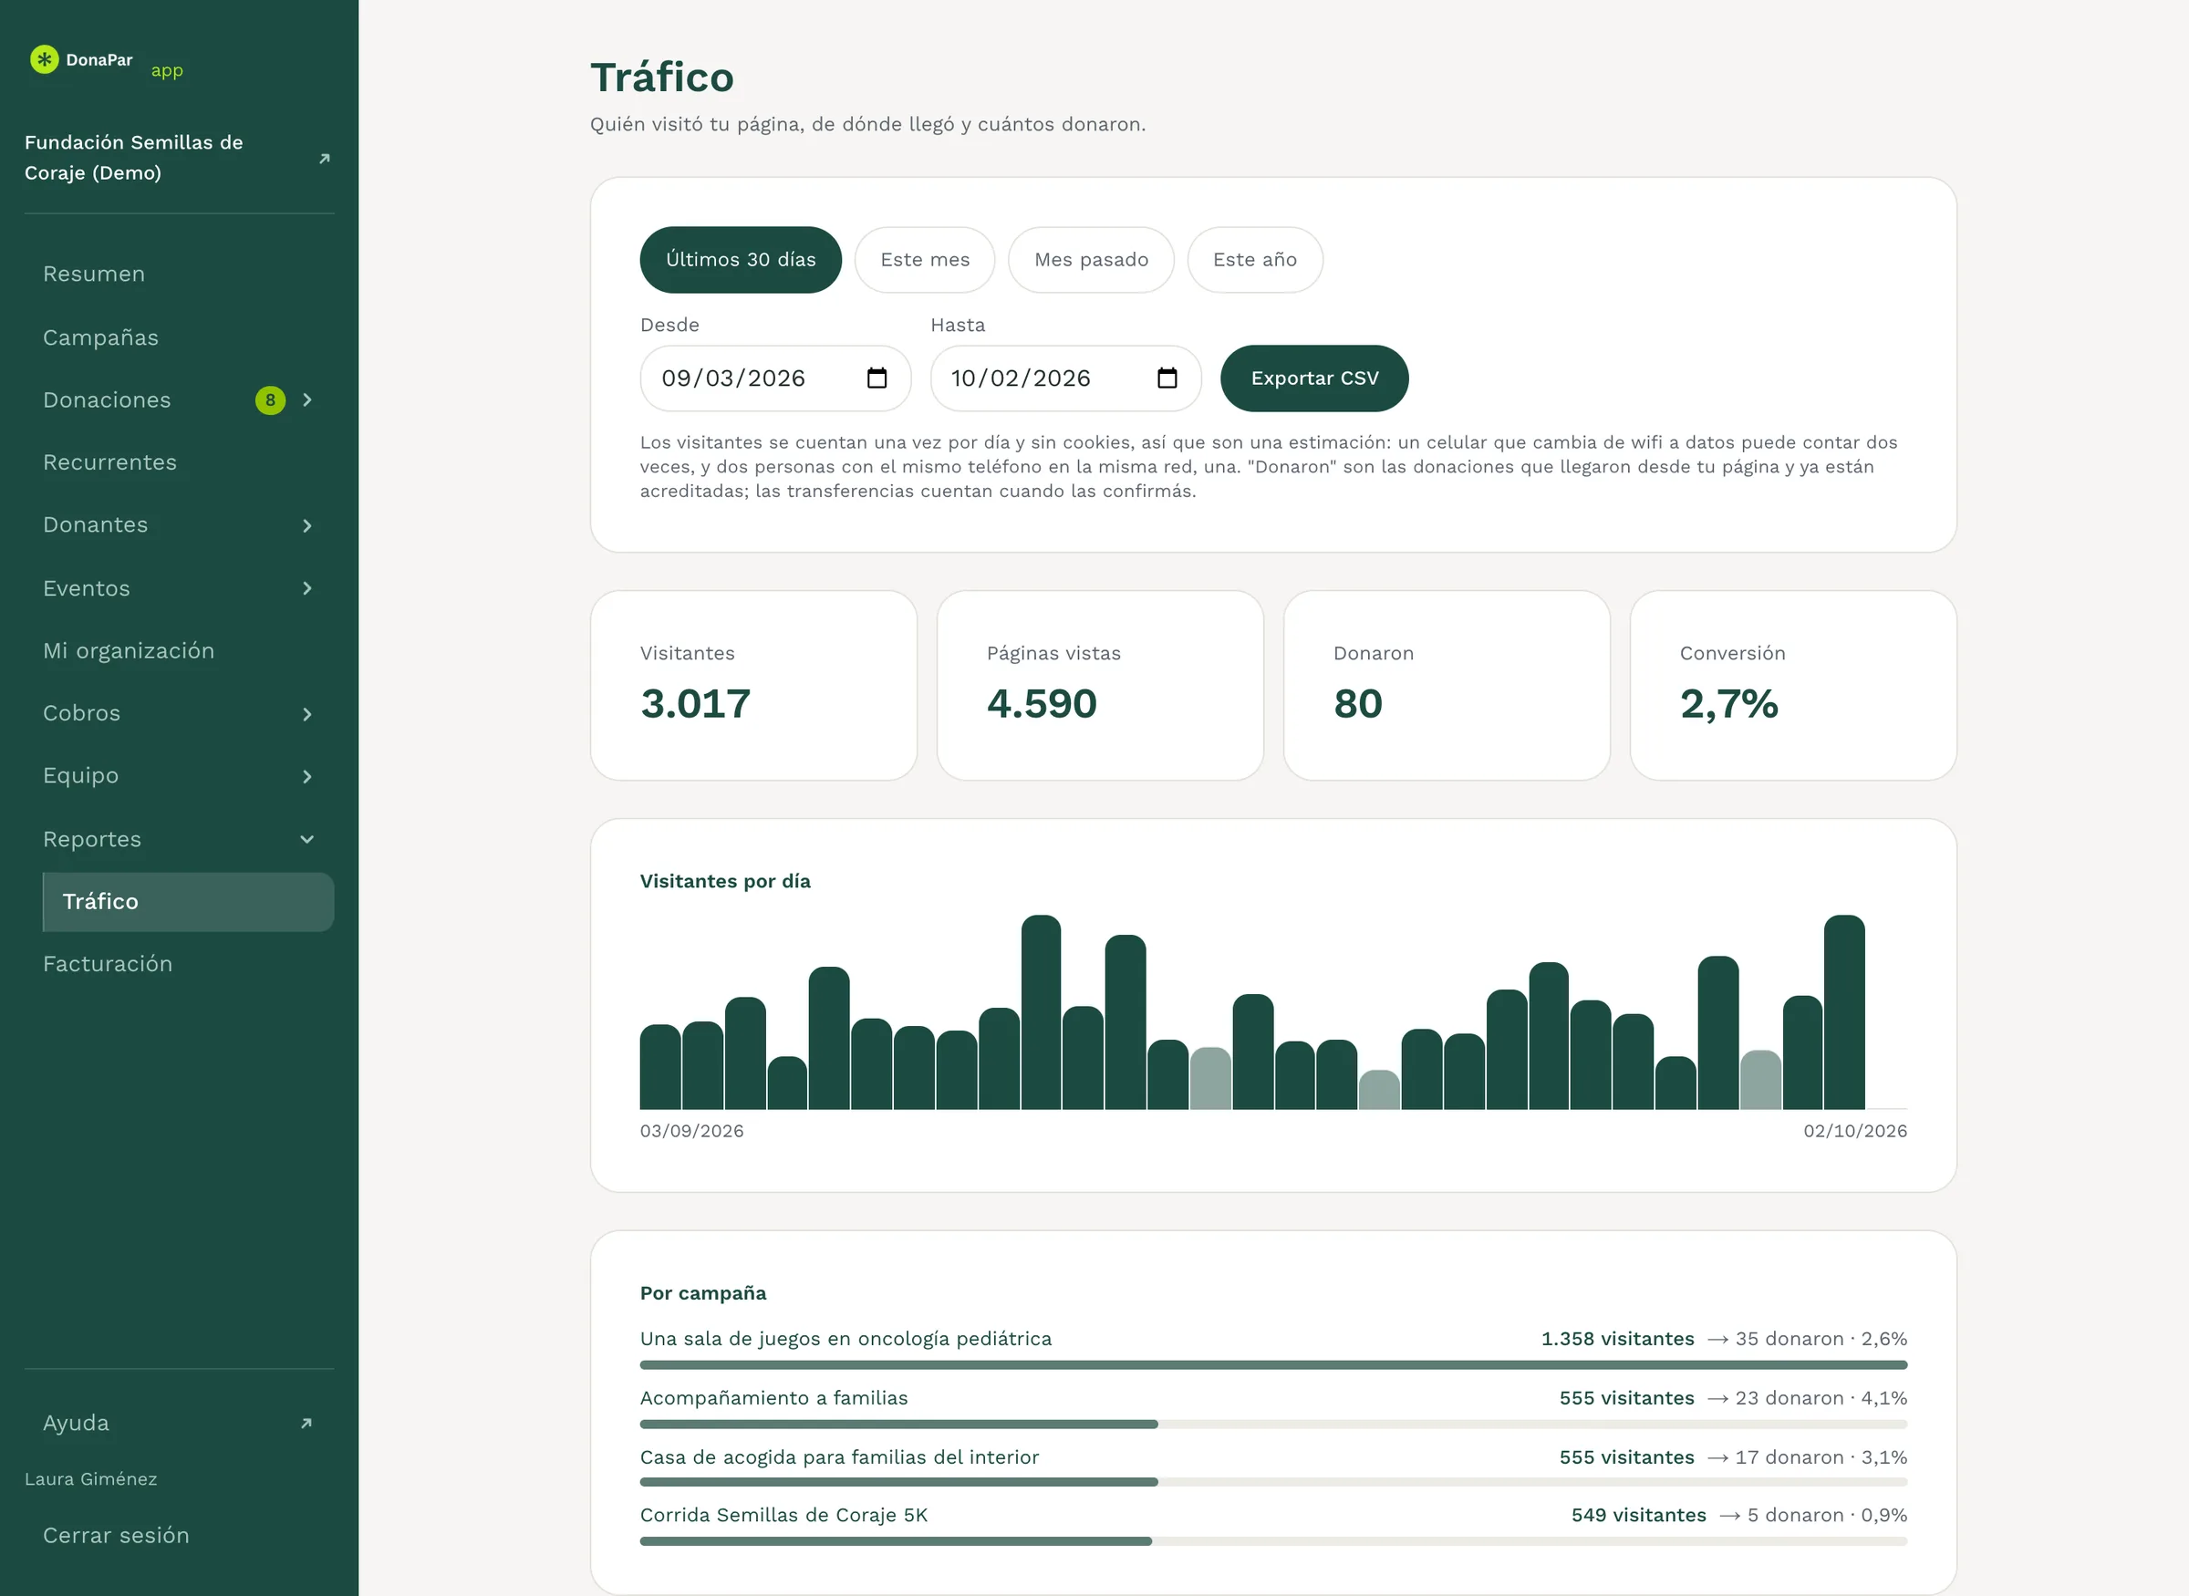Expand the Eventos submenu chevron
Image resolution: width=2189 pixels, height=1596 pixels.
pyautogui.click(x=307, y=588)
